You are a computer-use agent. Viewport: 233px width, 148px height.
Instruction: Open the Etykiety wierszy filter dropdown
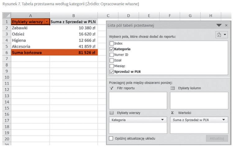[x=47, y=22]
